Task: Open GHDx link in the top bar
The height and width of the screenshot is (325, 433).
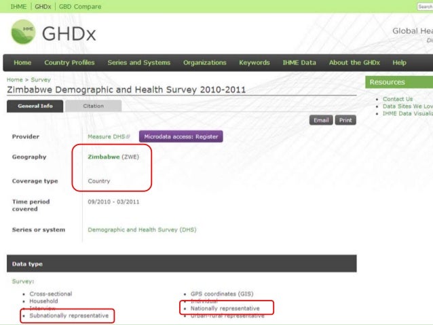Action: click(x=43, y=7)
